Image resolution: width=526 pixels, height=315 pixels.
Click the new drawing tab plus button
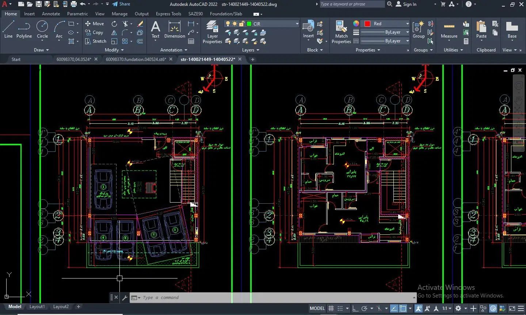[252, 59]
